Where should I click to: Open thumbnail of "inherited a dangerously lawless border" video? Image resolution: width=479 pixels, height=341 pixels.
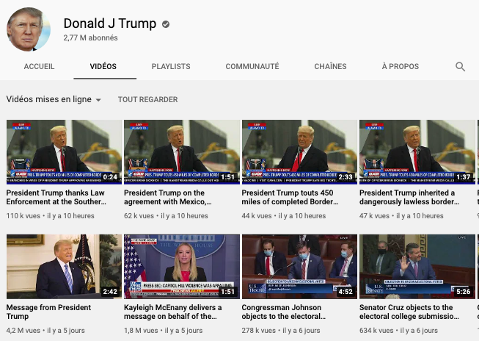point(417,152)
